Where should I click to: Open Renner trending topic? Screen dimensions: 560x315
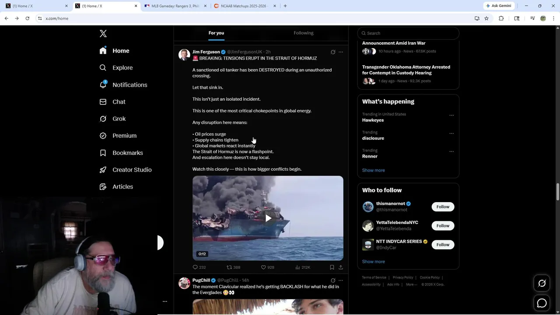[370, 156]
